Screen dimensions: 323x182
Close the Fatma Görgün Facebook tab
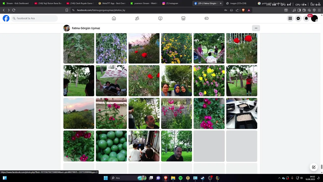click(221, 3)
